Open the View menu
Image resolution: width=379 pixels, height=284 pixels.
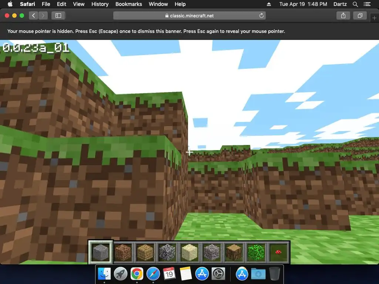click(x=79, y=4)
